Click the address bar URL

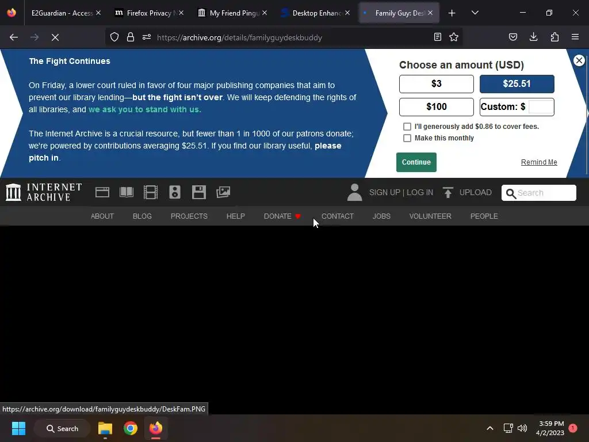pos(239,37)
